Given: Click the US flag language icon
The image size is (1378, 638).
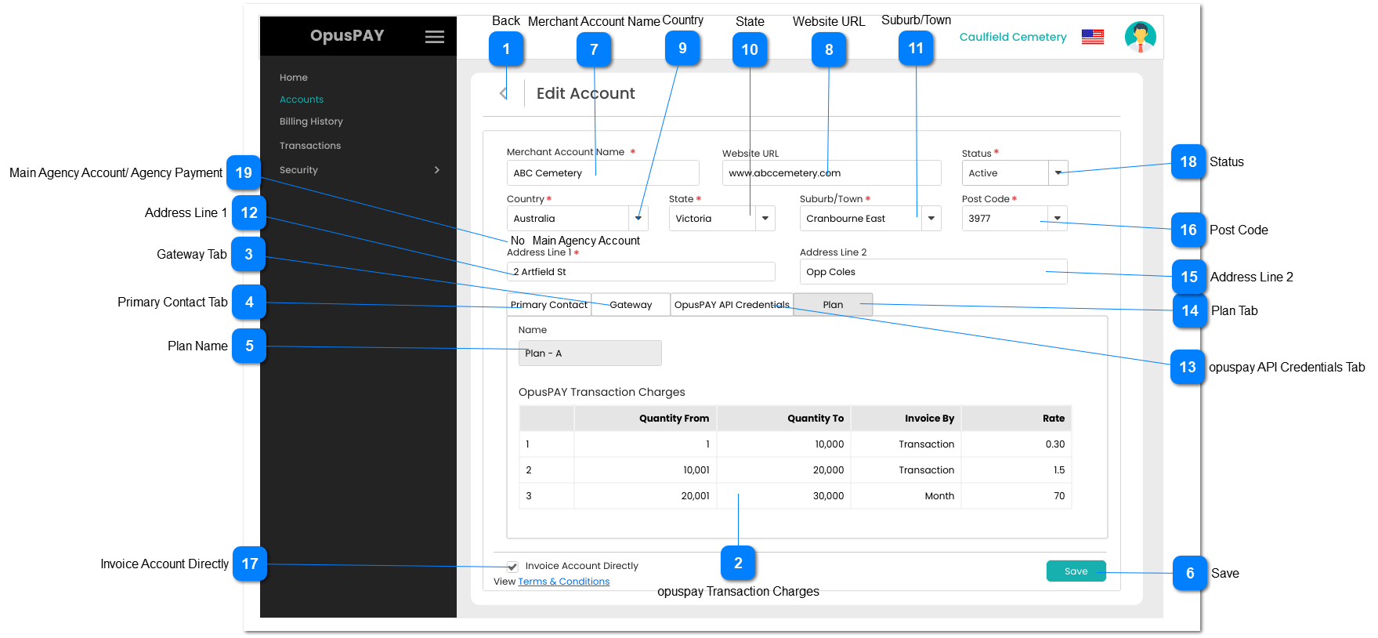Looking at the screenshot, I should click(1092, 37).
